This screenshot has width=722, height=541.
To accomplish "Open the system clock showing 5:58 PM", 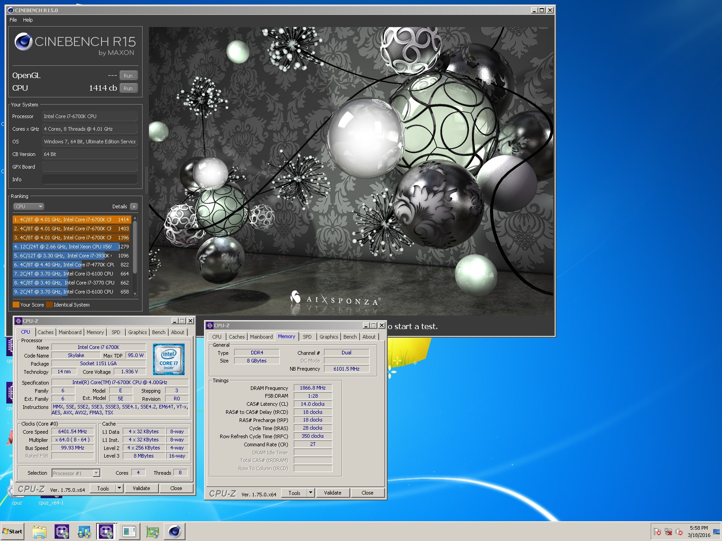I will pos(699,532).
